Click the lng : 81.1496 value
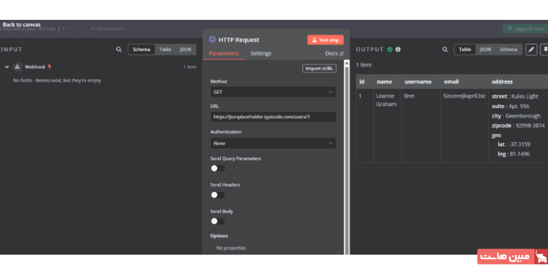Screen dimensions: 548x274 tap(513, 153)
